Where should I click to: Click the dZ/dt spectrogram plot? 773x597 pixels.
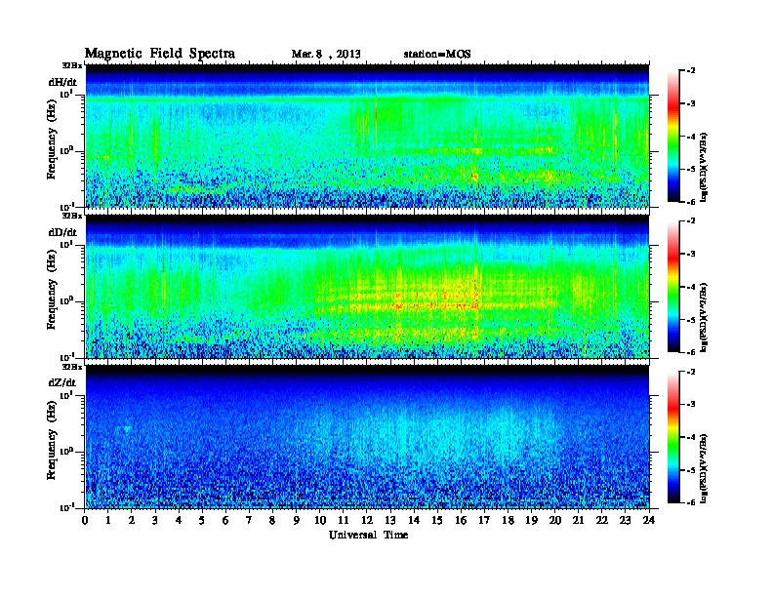(367, 437)
